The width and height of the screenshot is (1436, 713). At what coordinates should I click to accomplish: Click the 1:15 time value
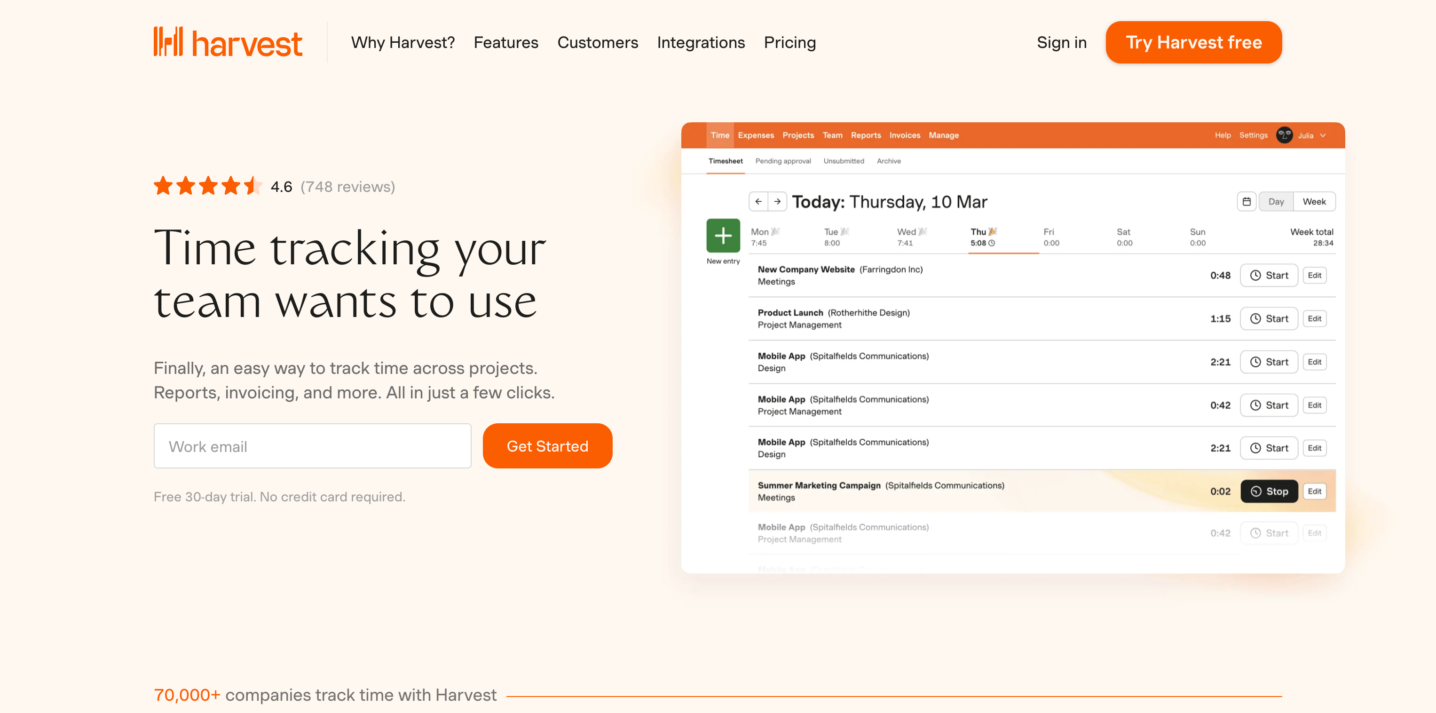pyautogui.click(x=1220, y=318)
